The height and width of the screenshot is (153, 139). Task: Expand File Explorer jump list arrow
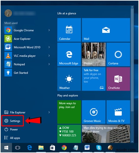(x=49, y=112)
